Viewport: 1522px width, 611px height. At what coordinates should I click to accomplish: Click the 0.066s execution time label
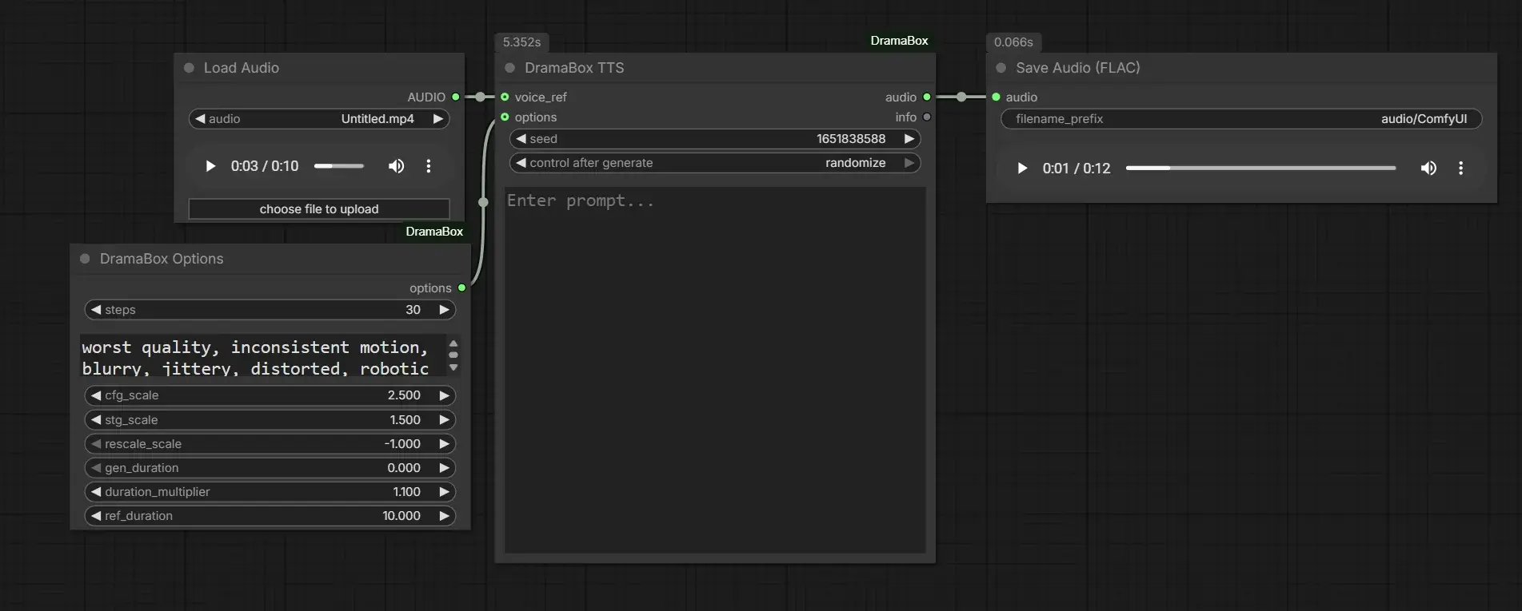point(1013,42)
